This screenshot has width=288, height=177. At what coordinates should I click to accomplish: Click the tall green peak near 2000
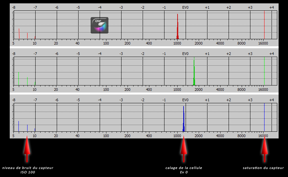(194, 71)
